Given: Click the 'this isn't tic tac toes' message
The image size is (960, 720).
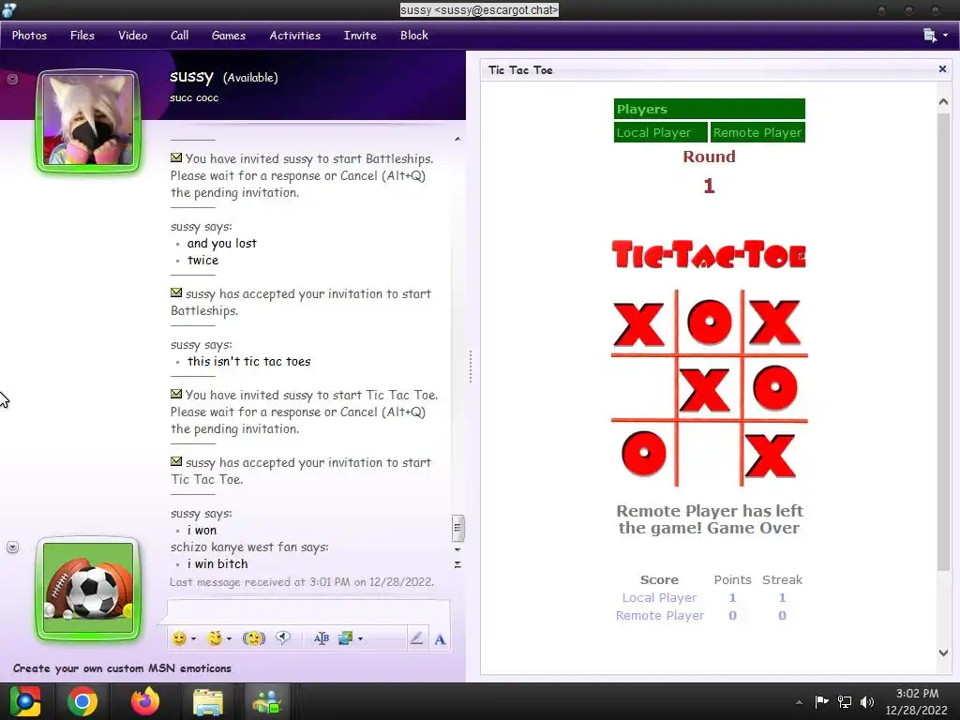Looking at the screenshot, I should [x=248, y=361].
